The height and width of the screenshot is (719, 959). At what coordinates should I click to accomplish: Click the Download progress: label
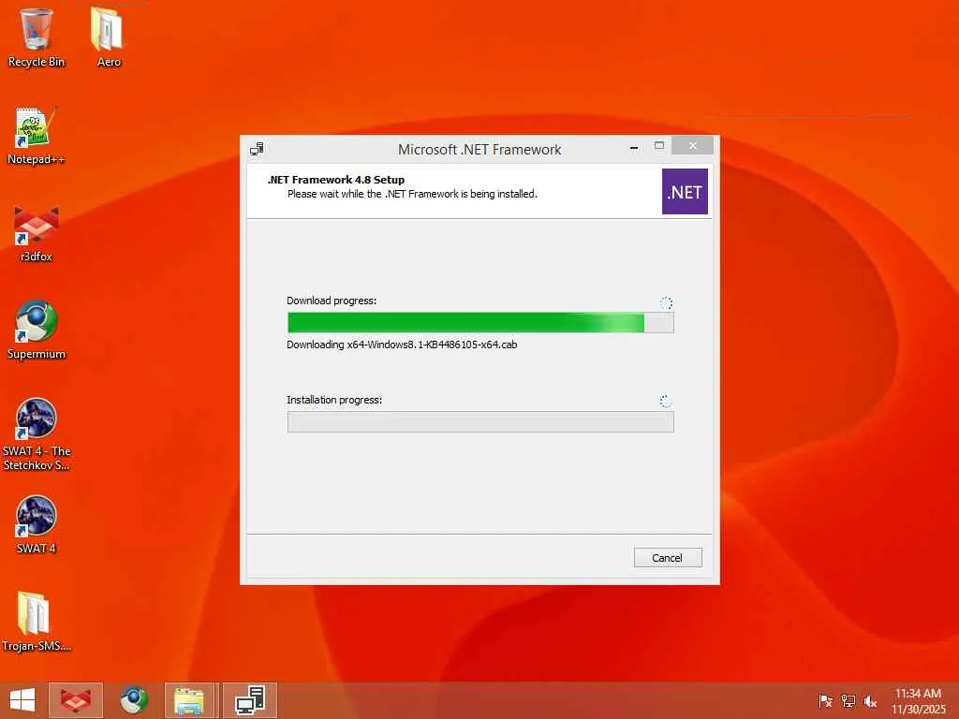coord(332,301)
